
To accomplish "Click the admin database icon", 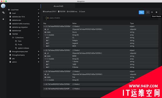I will [10, 62].
